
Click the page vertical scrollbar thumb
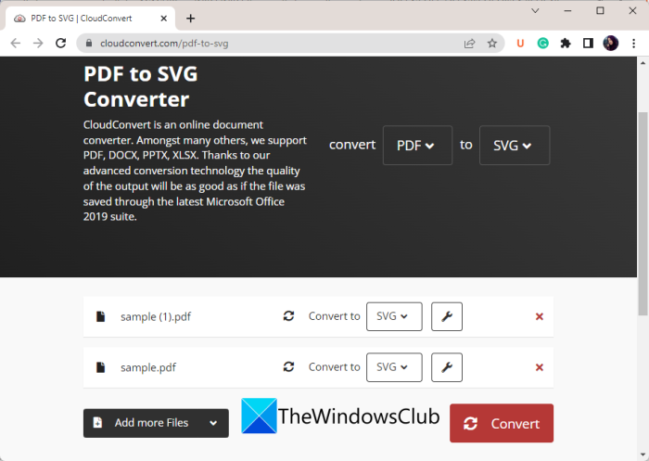point(643,213)
